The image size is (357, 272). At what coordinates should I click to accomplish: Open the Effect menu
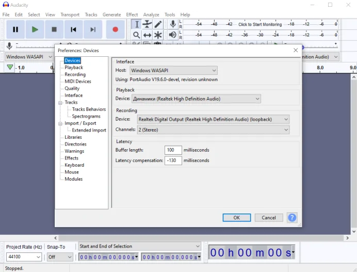tap(132, 14)
